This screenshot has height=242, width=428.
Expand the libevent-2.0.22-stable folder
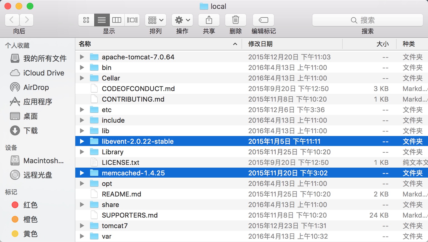(x=82, y=141)
